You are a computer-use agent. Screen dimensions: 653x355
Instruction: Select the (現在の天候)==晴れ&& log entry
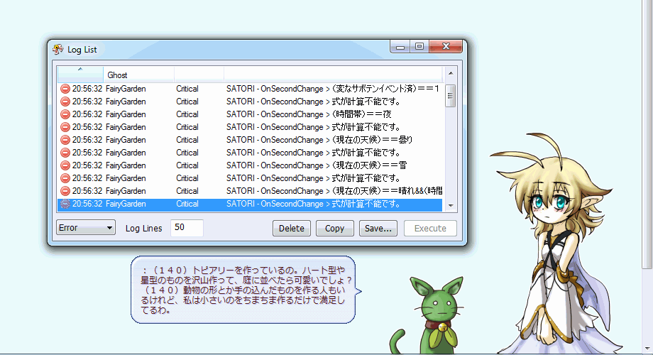point(249,191)
